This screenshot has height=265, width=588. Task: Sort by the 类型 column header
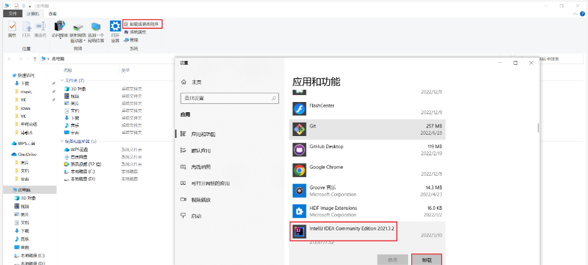(125, 71)
